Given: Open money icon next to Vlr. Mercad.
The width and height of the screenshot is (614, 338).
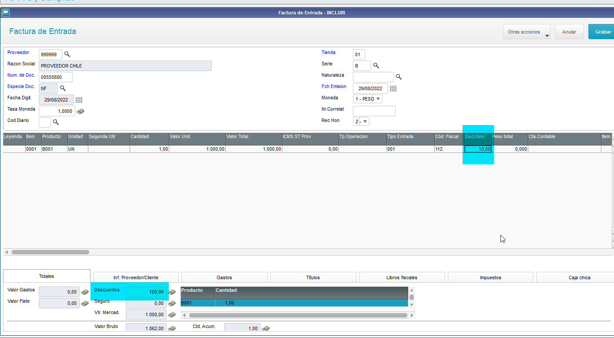Looking at the screenshot, I should [172, 315].
